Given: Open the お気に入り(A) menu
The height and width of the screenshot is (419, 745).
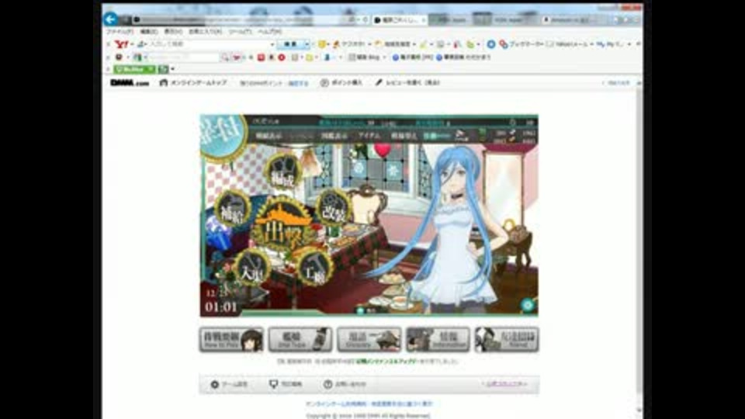Looking at the screenshot, I should [x=205, y=32].
